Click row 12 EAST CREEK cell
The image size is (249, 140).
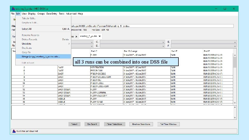click(74, 89)
